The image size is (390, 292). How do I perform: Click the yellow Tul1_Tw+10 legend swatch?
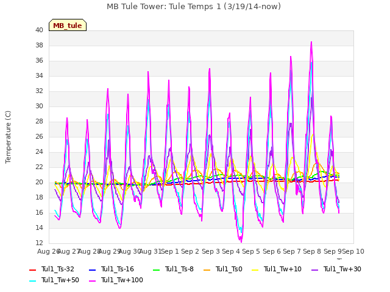click(255, 270)
